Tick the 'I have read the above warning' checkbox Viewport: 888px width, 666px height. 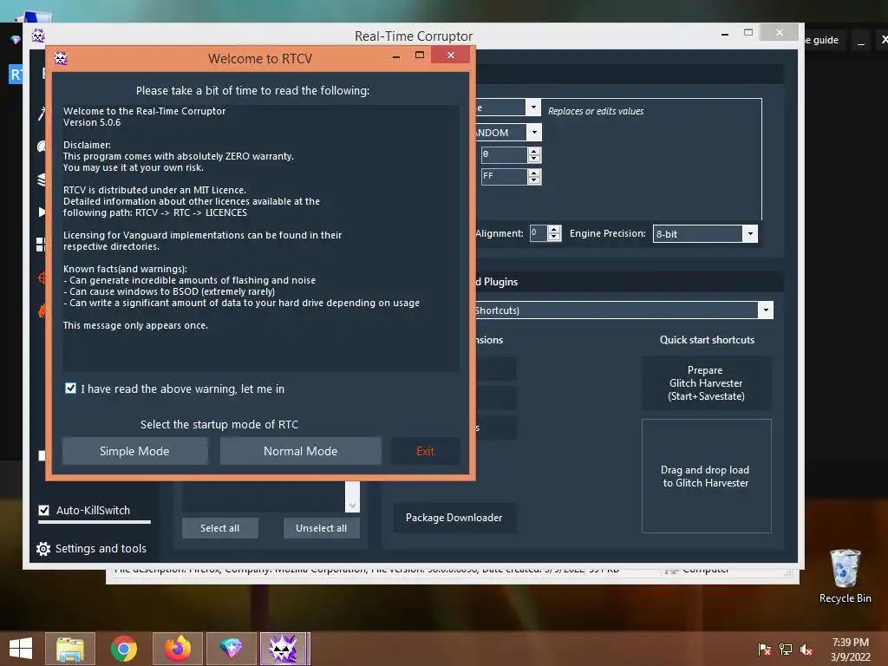coord(70,388)
